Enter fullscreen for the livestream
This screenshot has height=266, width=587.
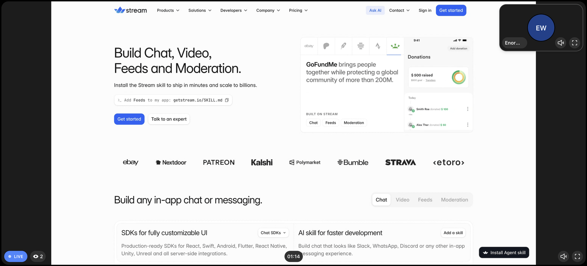pos(577,256)
